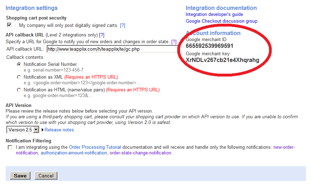Open Google Checkout discussion group link
This screenshot has height=187, width=311.
click(x=221, y=21)
